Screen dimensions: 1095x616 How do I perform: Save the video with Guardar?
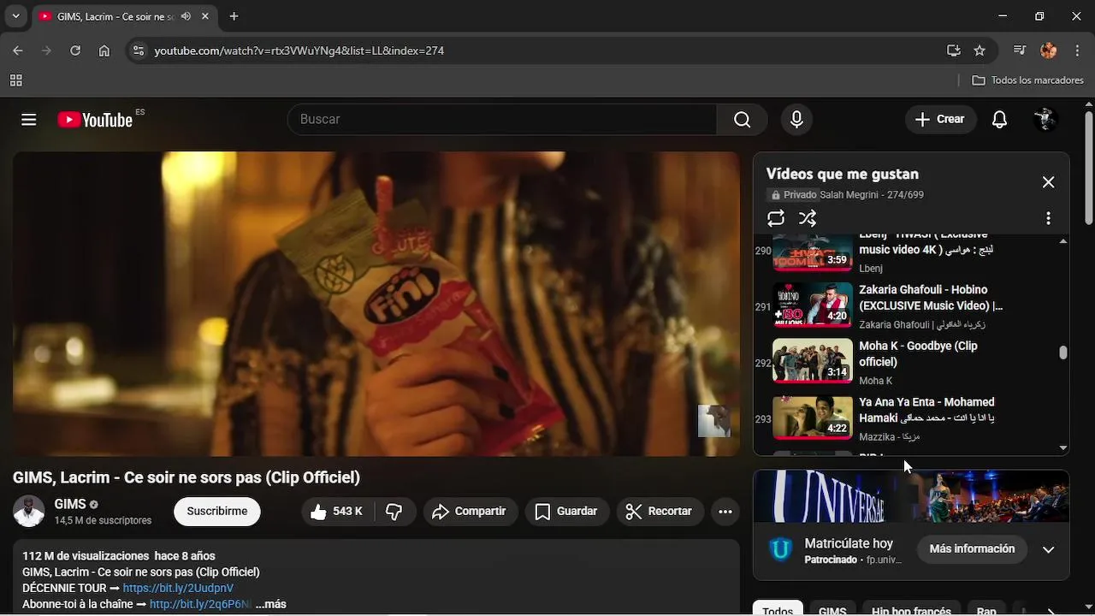[x=566, y=512]
